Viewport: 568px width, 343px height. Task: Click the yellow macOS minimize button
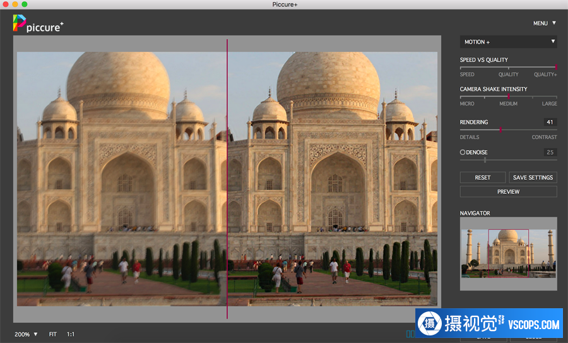coord(15,4)
